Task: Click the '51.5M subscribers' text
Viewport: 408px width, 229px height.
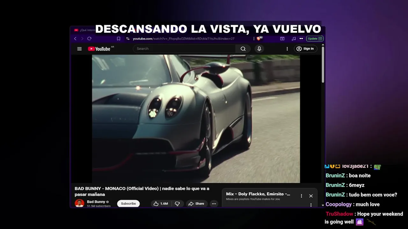Action: click(99, 206)
